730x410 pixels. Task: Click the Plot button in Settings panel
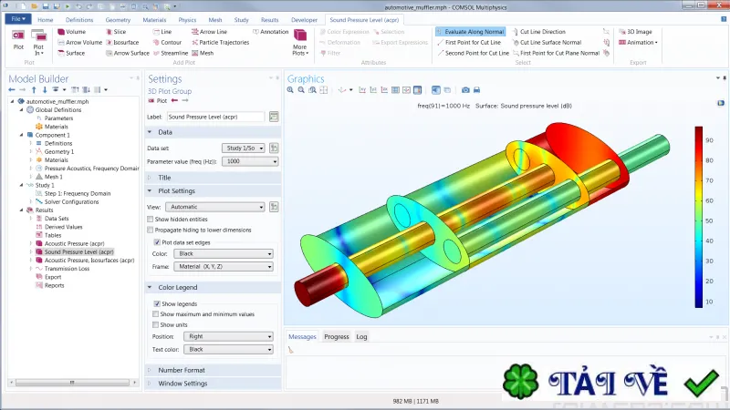tap(157, 100)
